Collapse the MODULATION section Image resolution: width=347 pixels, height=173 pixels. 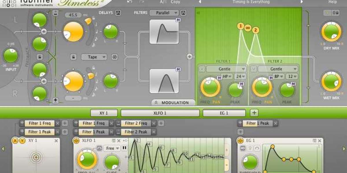click(173, 103)
